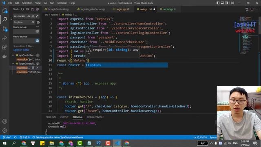Toggle Match Case in search
Image resolution: width=261 pixels, height=147 pixels.
[x=29, y=16]
